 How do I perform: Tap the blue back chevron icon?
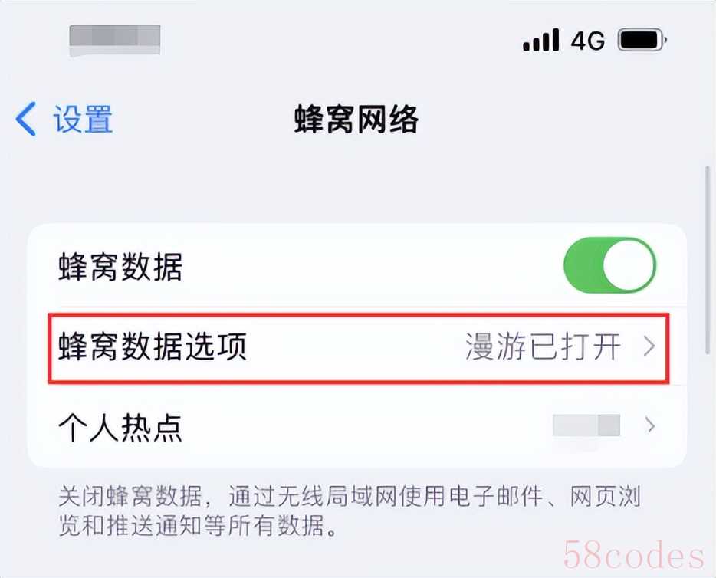coord(26,119)
